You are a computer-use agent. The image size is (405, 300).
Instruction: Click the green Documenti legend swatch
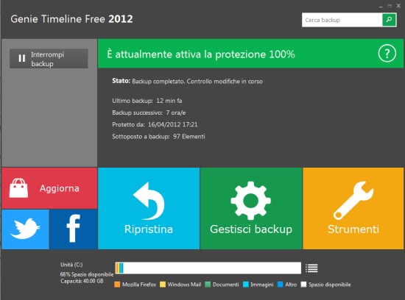click(x=208, y=285)
